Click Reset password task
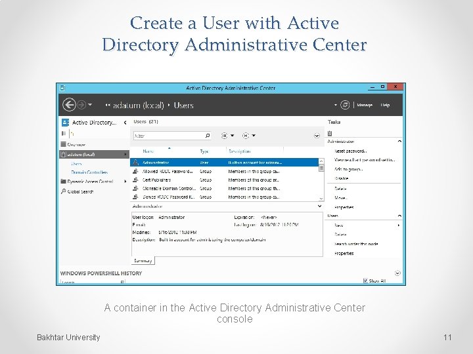Screen dimensions: 473x354 click(x=350, y=151)
